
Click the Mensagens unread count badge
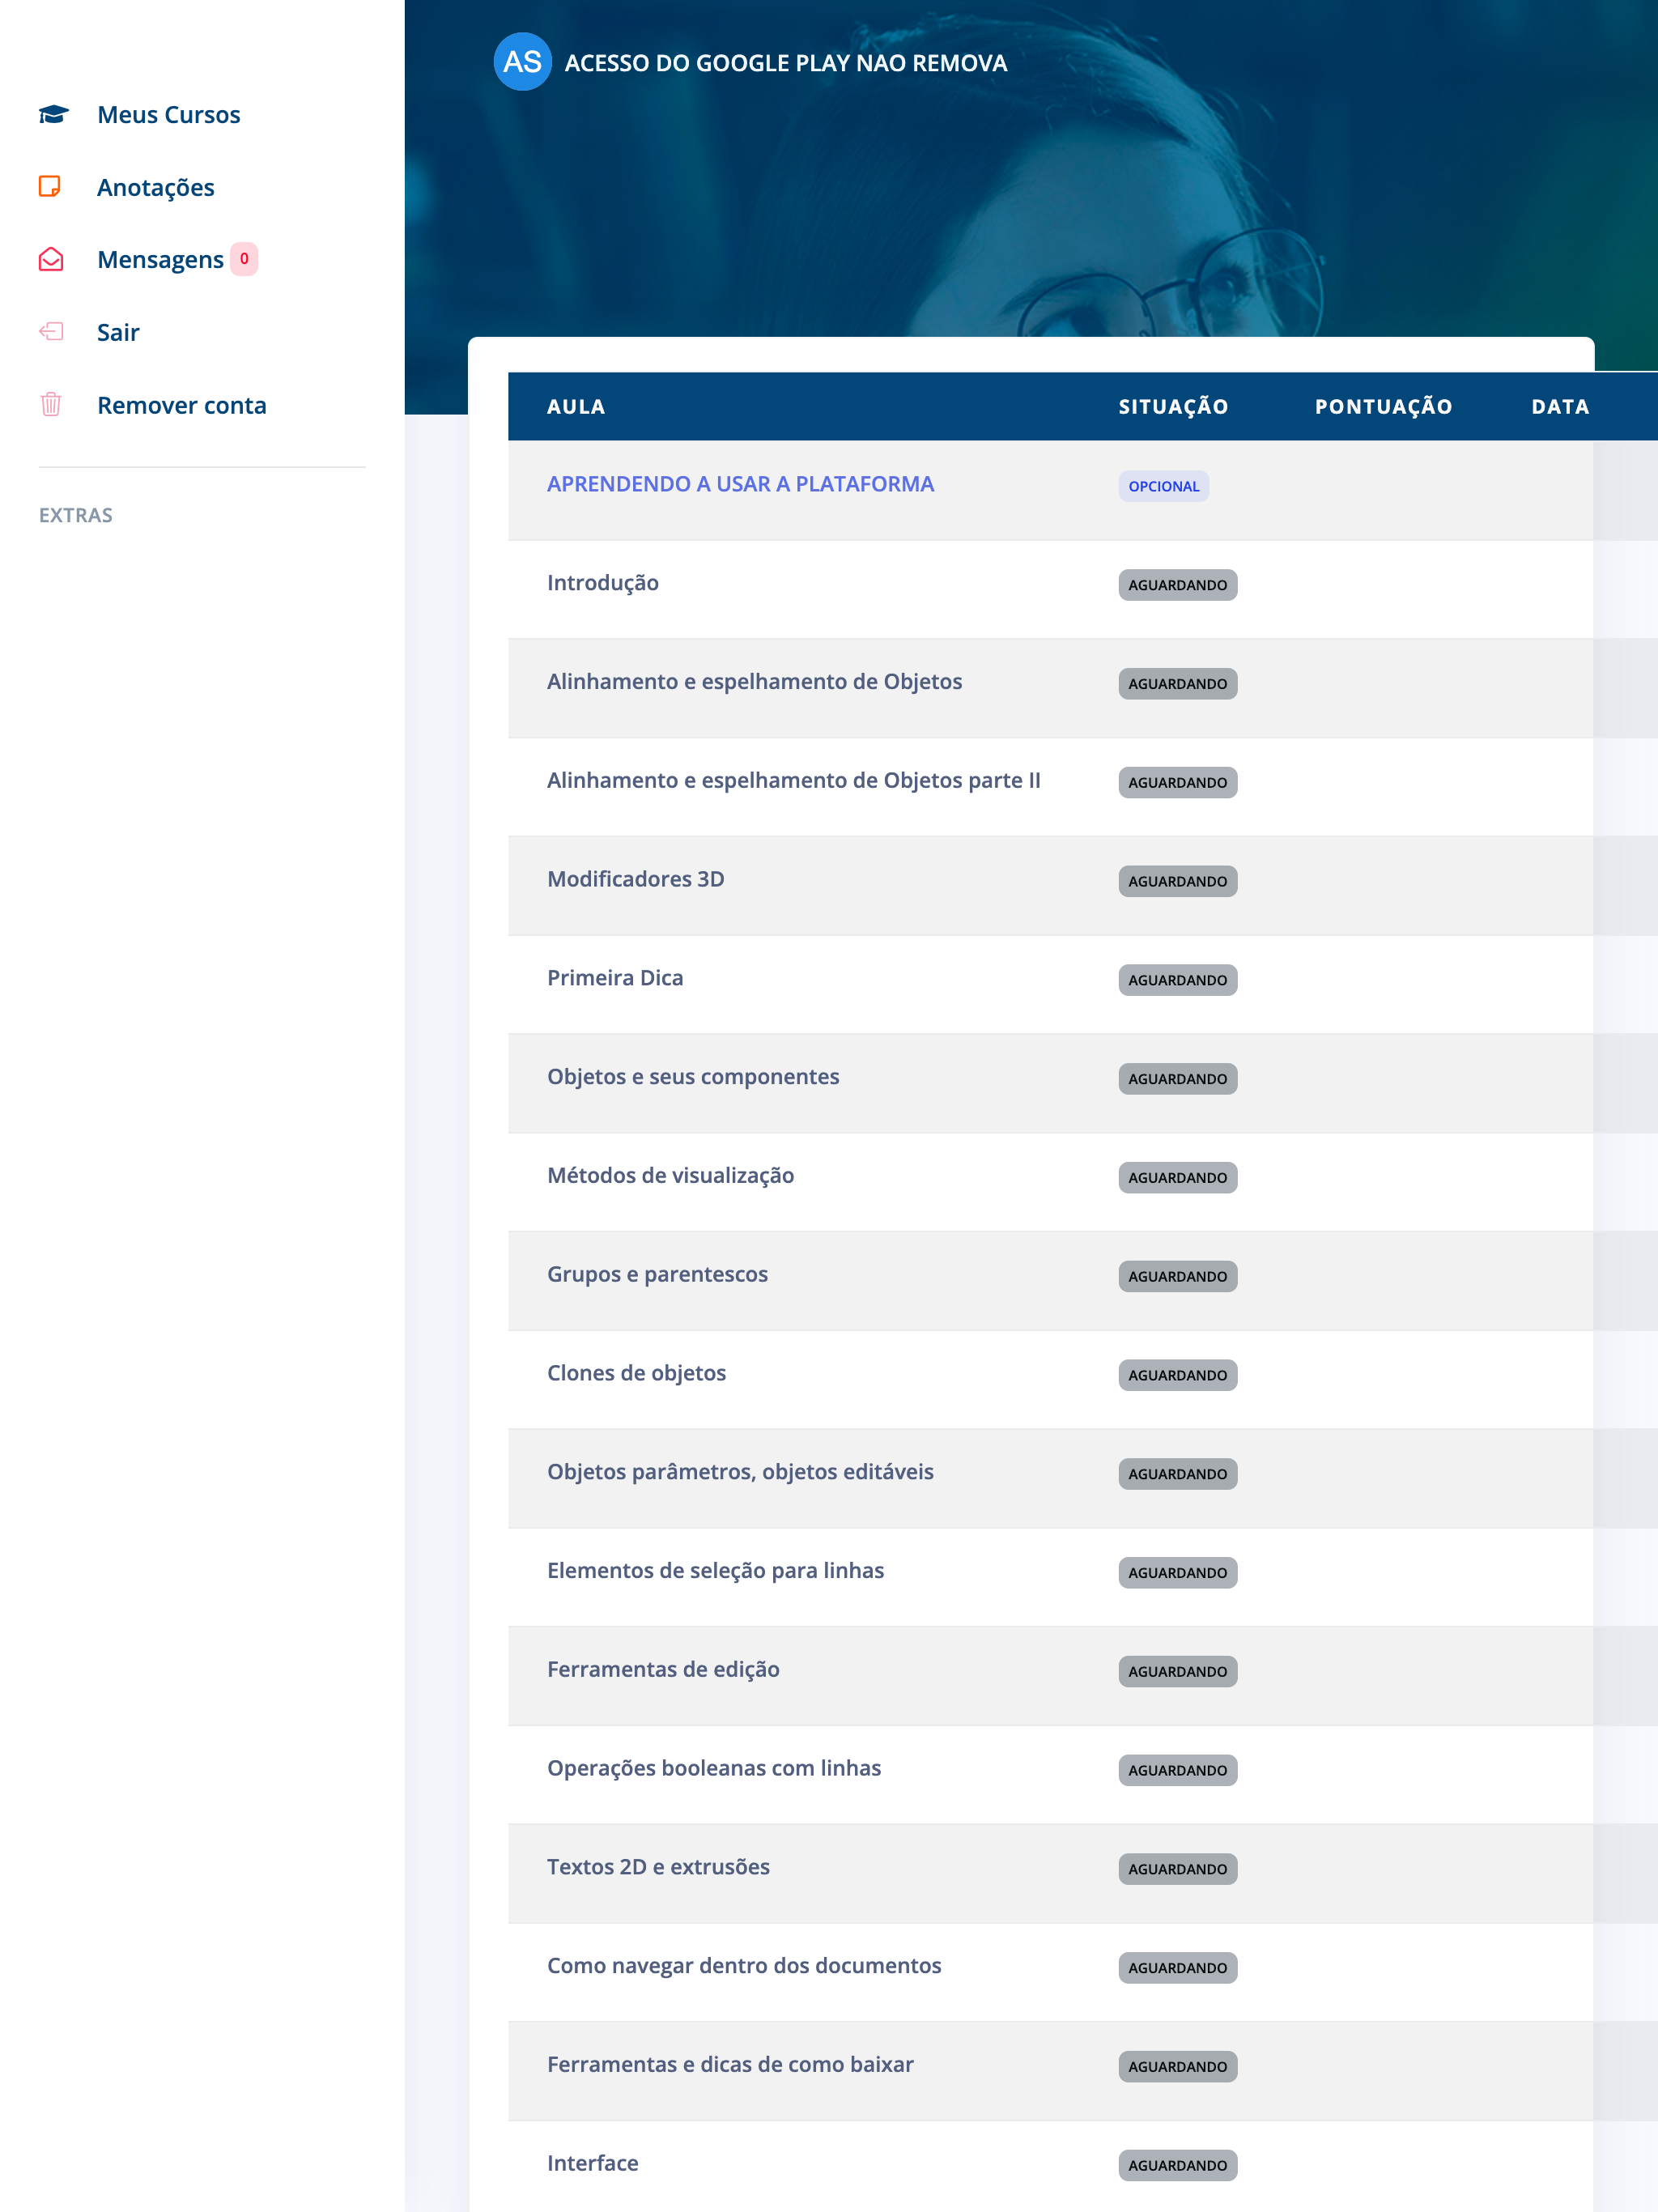pos(244,259)
